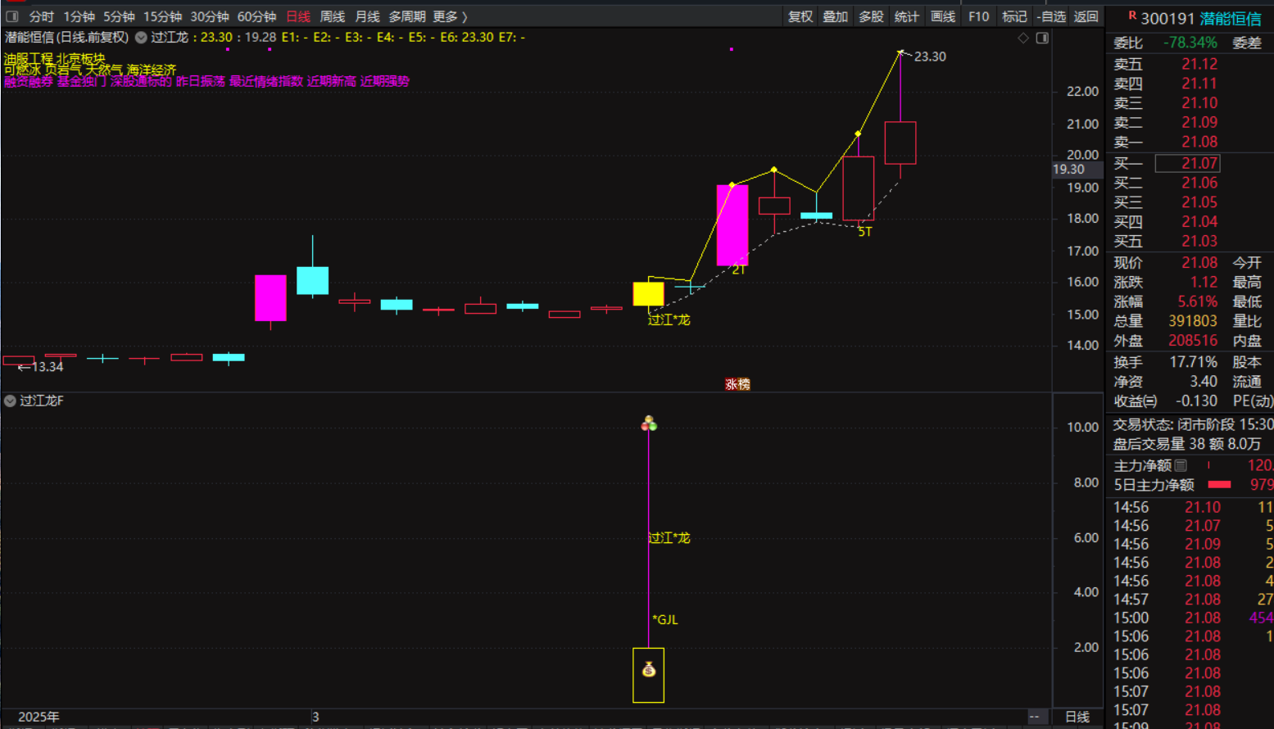Open the 过江龙 indicator dropdown arrow

point(141,38)
